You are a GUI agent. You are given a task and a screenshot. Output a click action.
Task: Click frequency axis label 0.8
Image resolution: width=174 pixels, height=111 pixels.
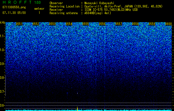2,78
